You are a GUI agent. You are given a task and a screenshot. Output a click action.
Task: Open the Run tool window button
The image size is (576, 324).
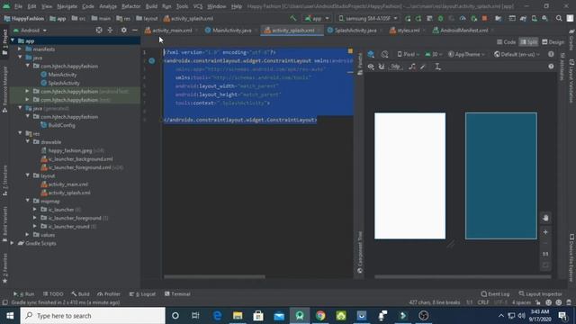click(24, 294)
